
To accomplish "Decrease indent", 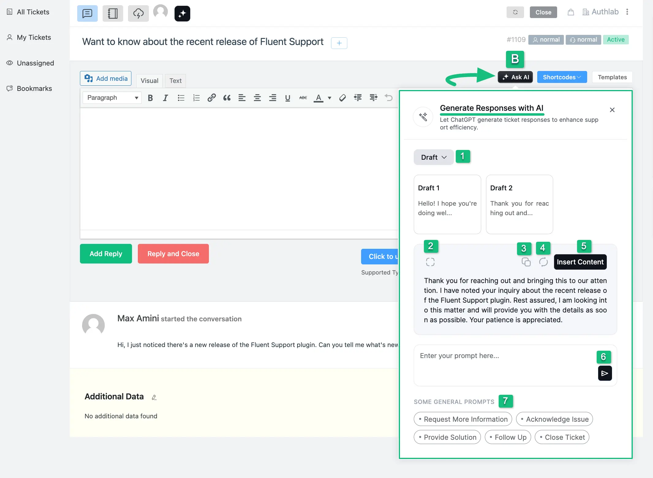I will (358, 98).
